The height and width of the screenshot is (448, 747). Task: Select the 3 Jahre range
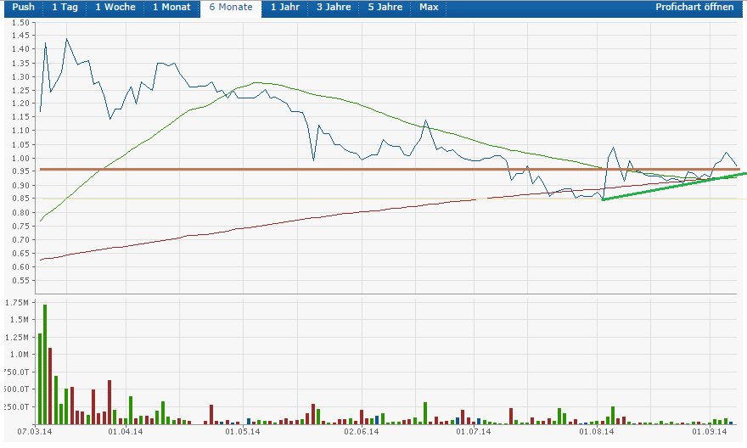click(334, 7)
